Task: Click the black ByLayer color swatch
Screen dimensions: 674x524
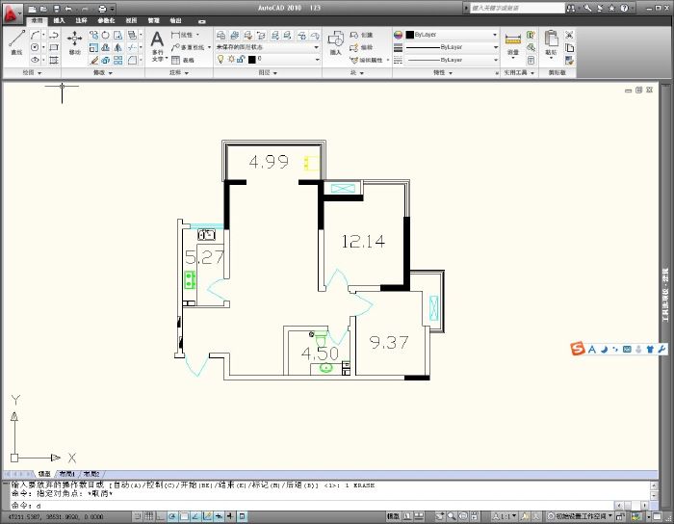Action: [409, 35]
